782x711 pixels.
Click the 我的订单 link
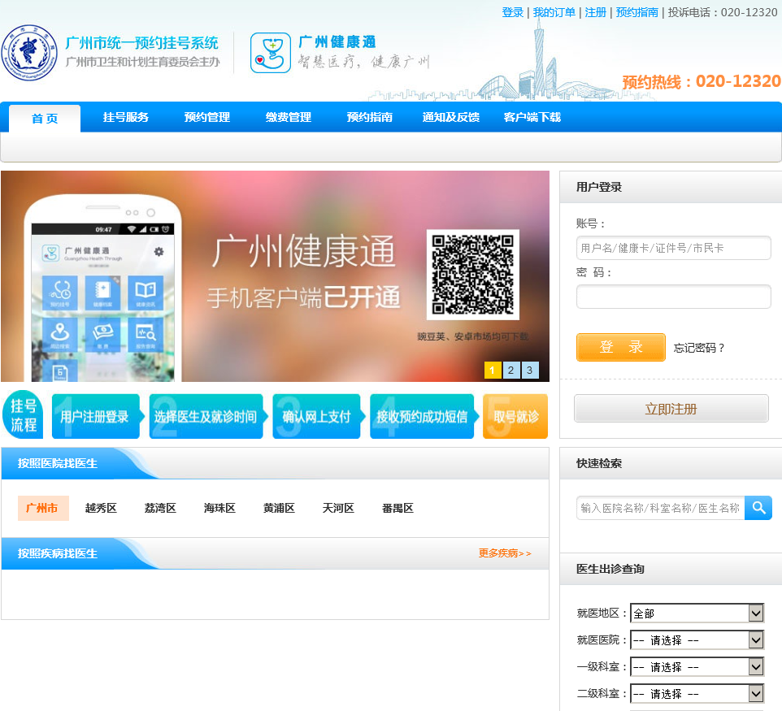click(x=554, y=12)
